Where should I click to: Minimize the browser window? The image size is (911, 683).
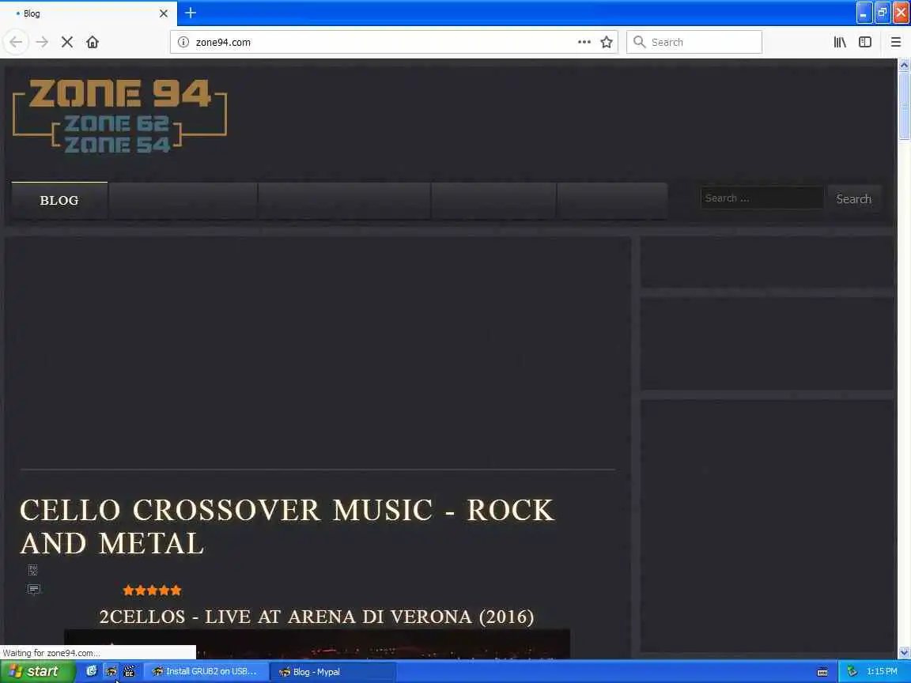point(864,13)
